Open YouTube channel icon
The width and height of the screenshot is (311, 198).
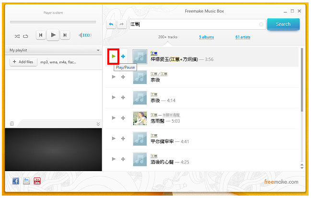pyautogui.click(x=37, y=181)
